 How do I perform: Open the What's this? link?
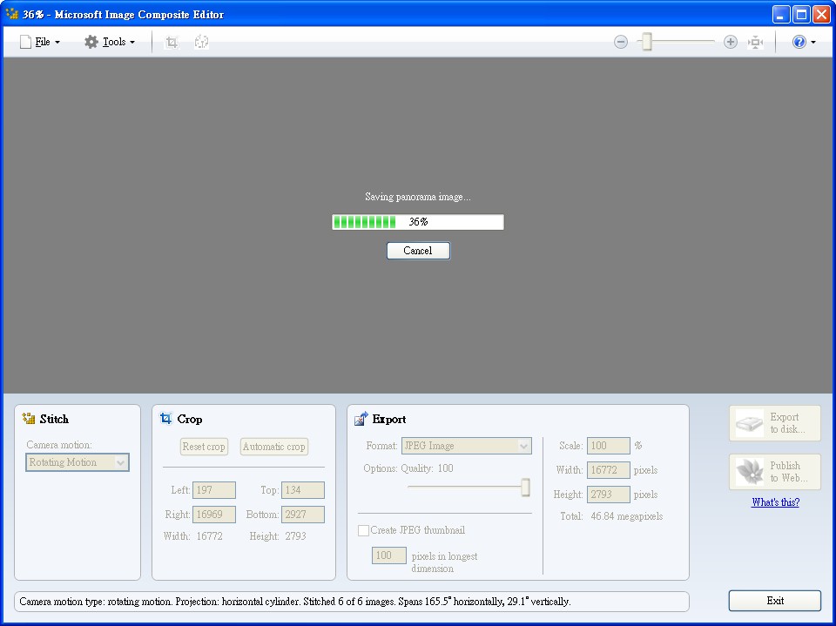tap(775, 501)
